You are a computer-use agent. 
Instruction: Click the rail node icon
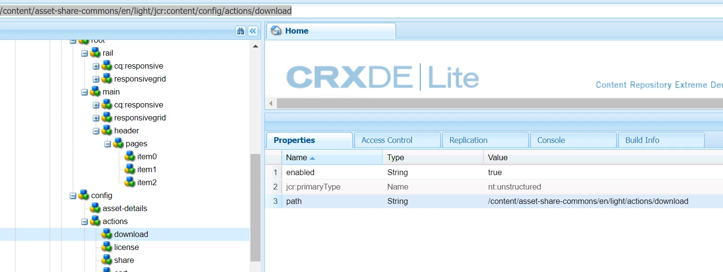[95, 53]
